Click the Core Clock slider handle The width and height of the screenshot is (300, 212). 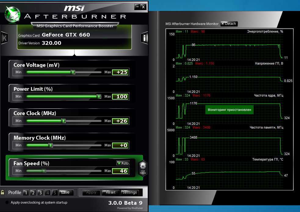click(63, 121)
